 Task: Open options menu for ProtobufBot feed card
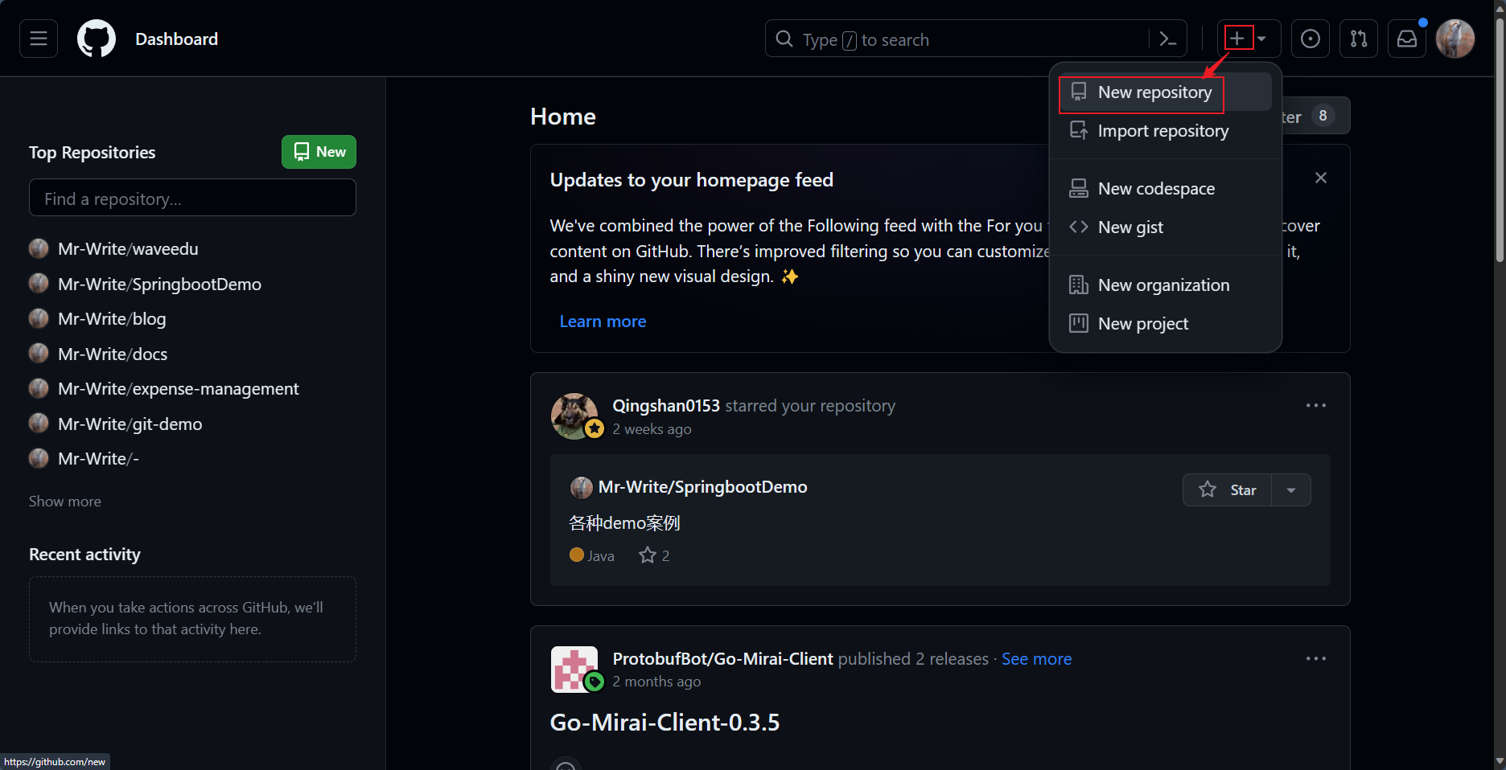[1316, 659]
